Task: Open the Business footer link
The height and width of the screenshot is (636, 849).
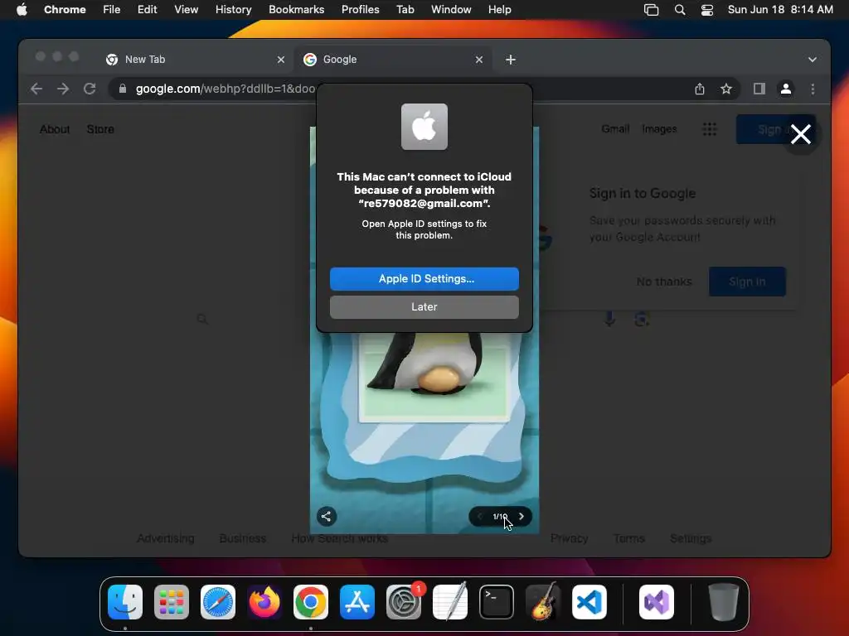Action: pyautogui.click(x=243, y=538)
